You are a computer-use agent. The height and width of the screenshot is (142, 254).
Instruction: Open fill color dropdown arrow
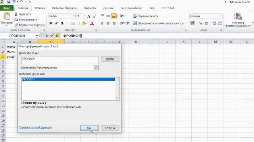(87, 23)
